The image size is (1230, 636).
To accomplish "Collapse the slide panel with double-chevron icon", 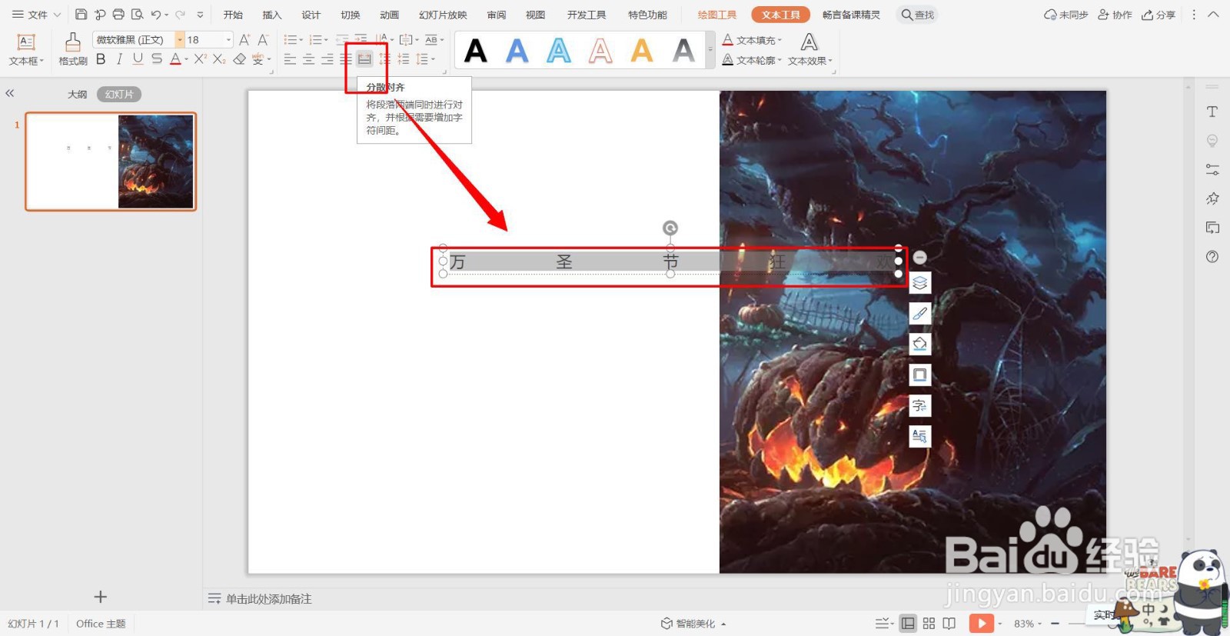I will (x=10, y=93).
